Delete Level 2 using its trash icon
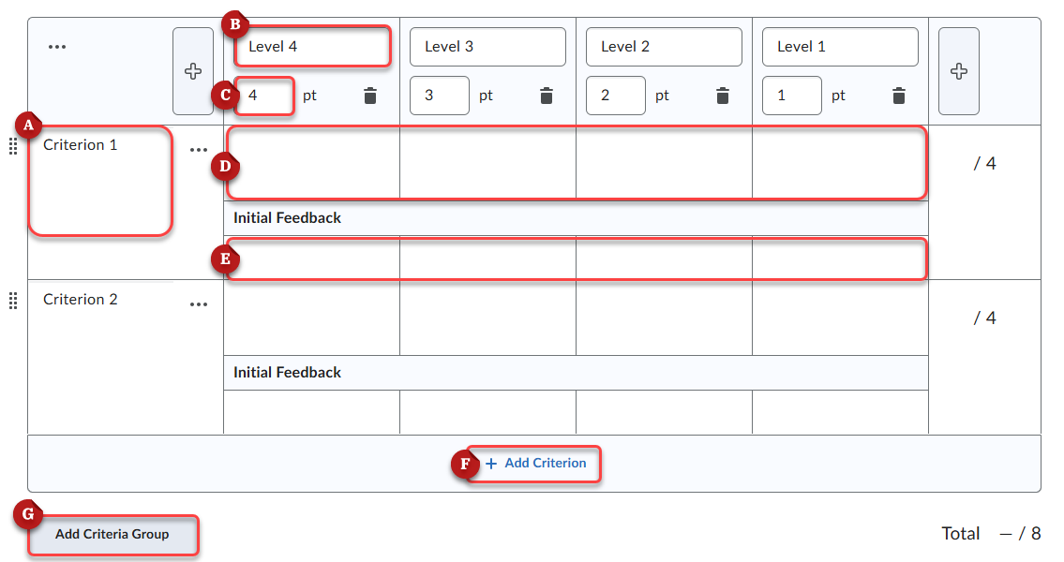 click(722, 95)
